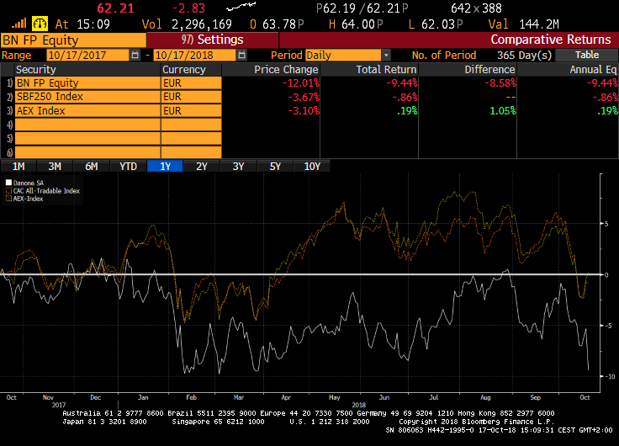This screenshot has width=619, height=446.
Task: Toggle the AEX Index legend entry
Action: pyautogui.click(x=27, y=198)
